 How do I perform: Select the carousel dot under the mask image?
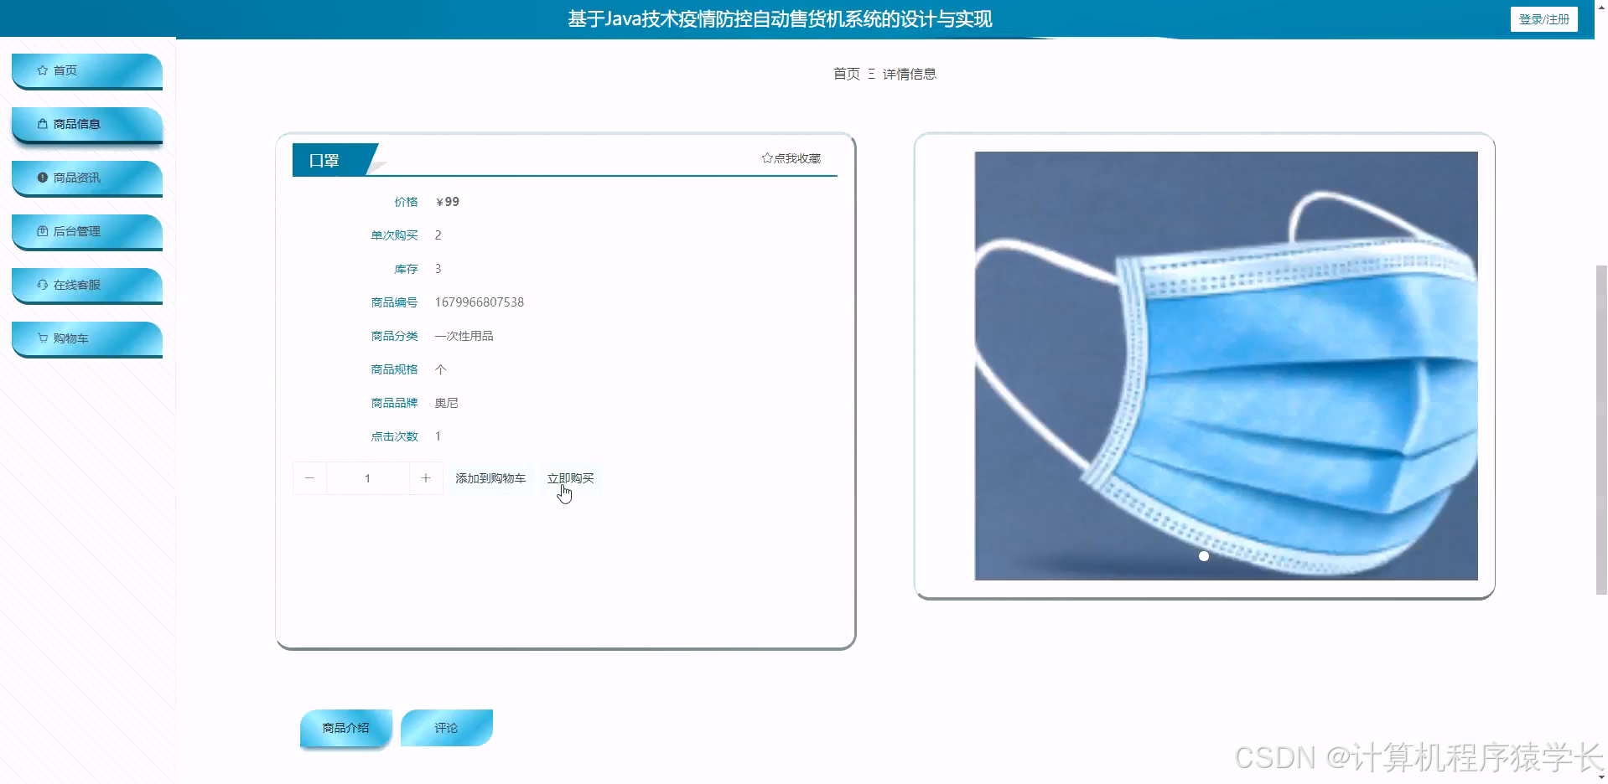click(x=1203, y=555)
